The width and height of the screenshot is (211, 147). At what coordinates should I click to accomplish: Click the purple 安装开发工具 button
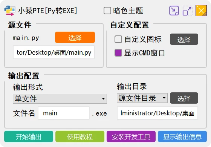(131, 136)
